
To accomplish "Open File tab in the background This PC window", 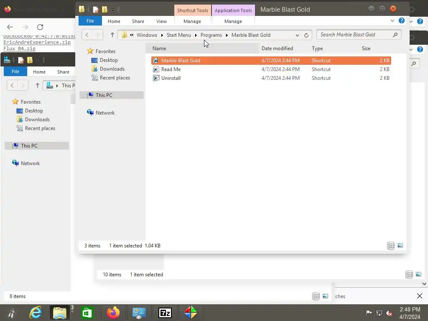I will click(15, 71).
